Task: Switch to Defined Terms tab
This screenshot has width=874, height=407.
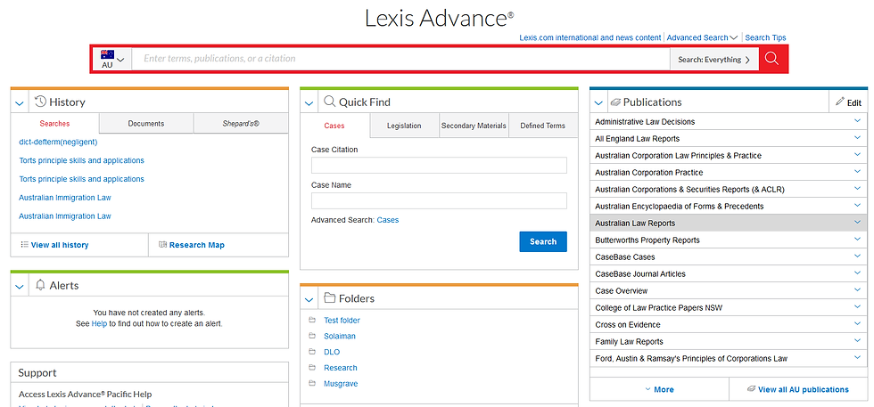Action: pos(543,126)
